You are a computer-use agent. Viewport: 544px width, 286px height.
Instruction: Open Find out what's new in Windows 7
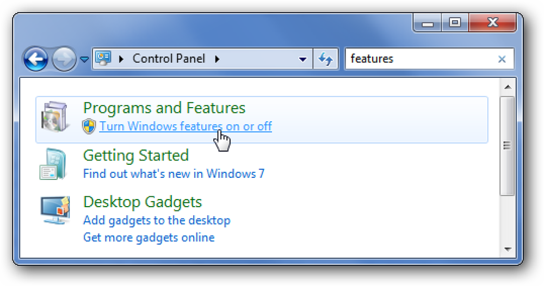[174, 173]
